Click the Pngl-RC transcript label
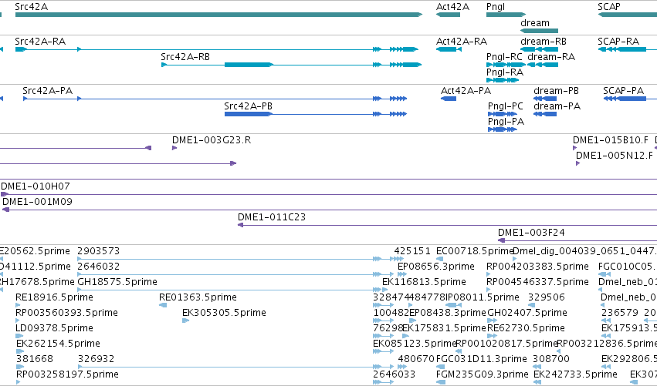Image resolution: width=657 pixels, height=386 pixels. (504, 57)
